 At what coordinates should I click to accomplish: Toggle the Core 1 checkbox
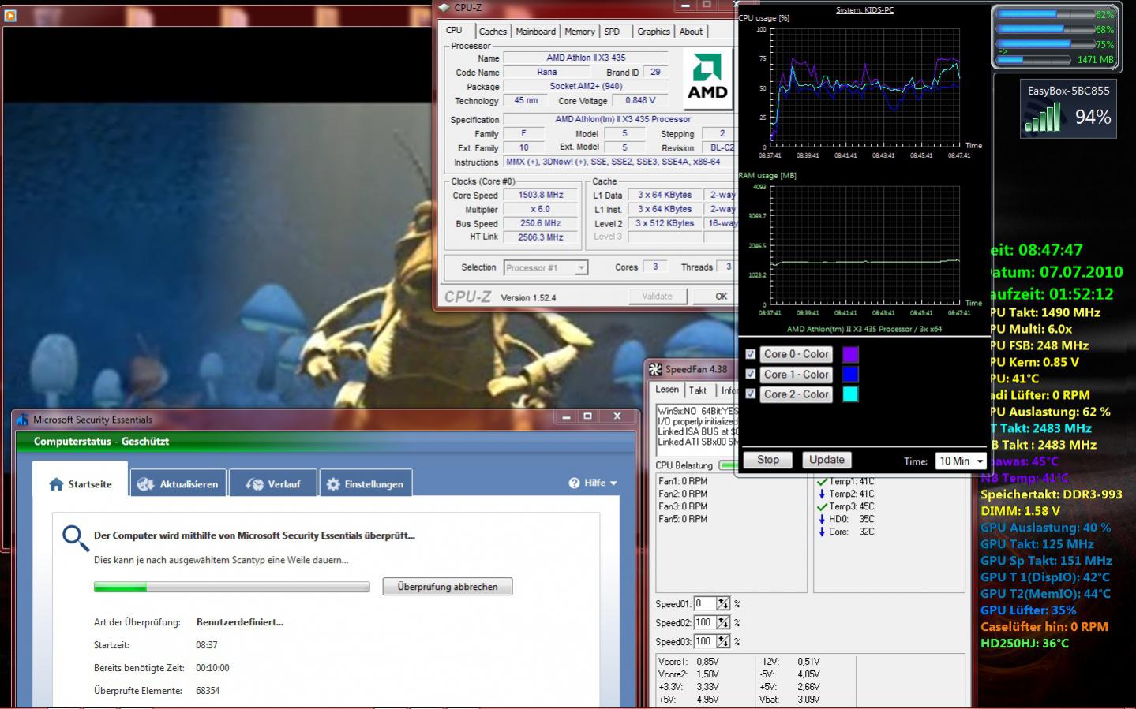pos(751,375)
